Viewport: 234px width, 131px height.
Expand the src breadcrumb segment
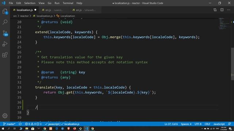(x=15, y=16)
